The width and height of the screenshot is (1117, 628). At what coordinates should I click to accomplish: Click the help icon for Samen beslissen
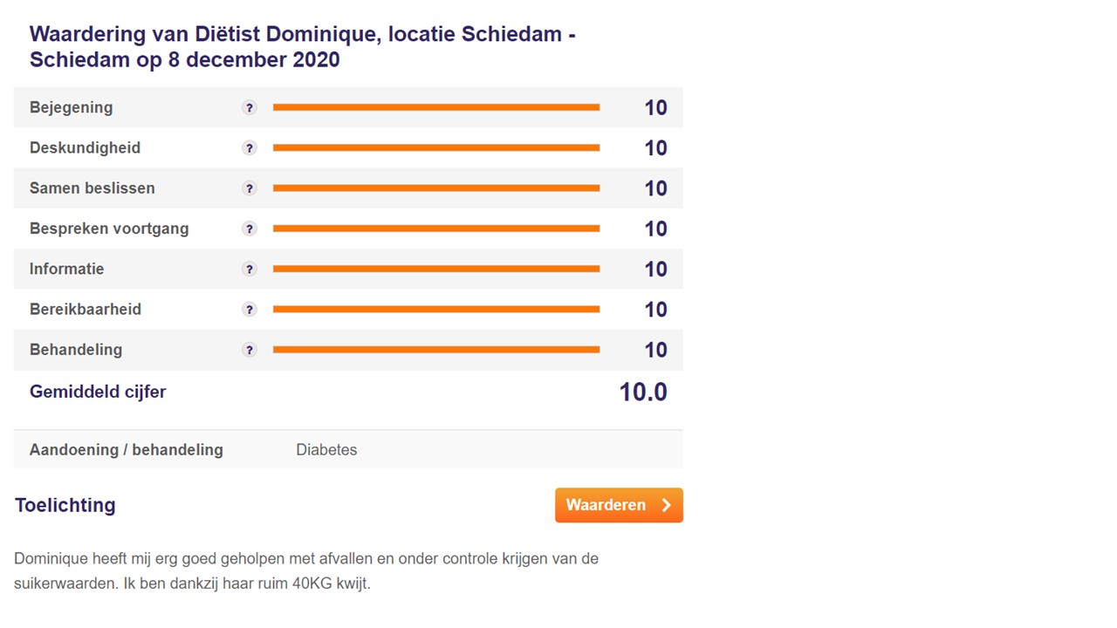pyautogui.click(x=250, y=188)
